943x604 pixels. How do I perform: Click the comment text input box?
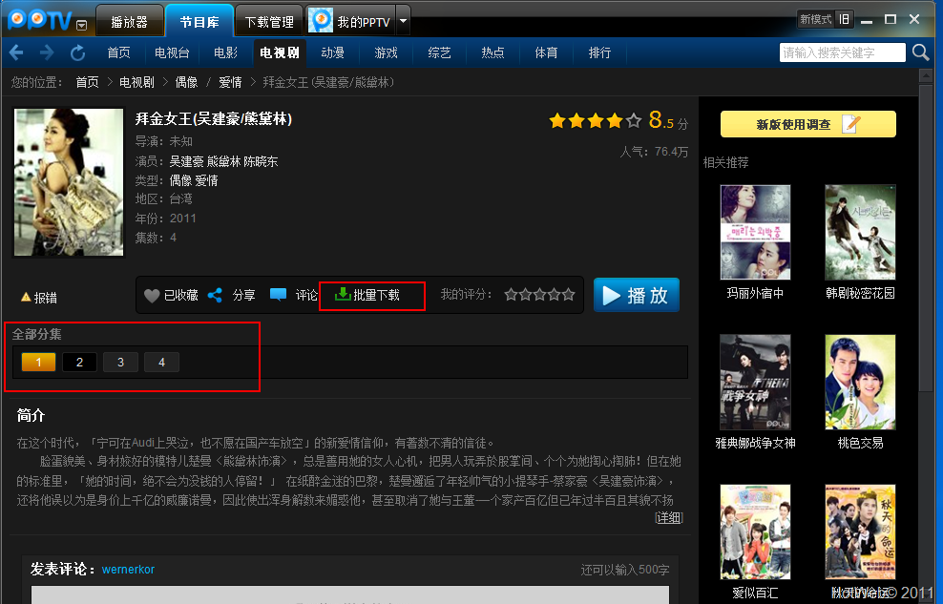350,595
